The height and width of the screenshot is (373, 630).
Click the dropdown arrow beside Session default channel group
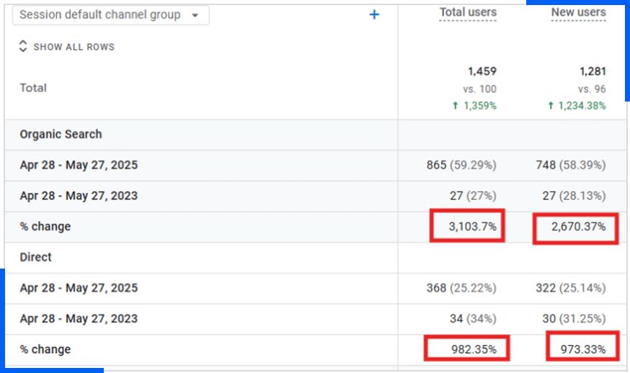(x=195, y=15)
